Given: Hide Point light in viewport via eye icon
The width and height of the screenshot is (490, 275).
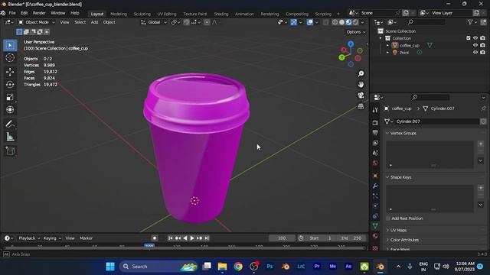Looking at the screenshot, I should coord(475,53).
